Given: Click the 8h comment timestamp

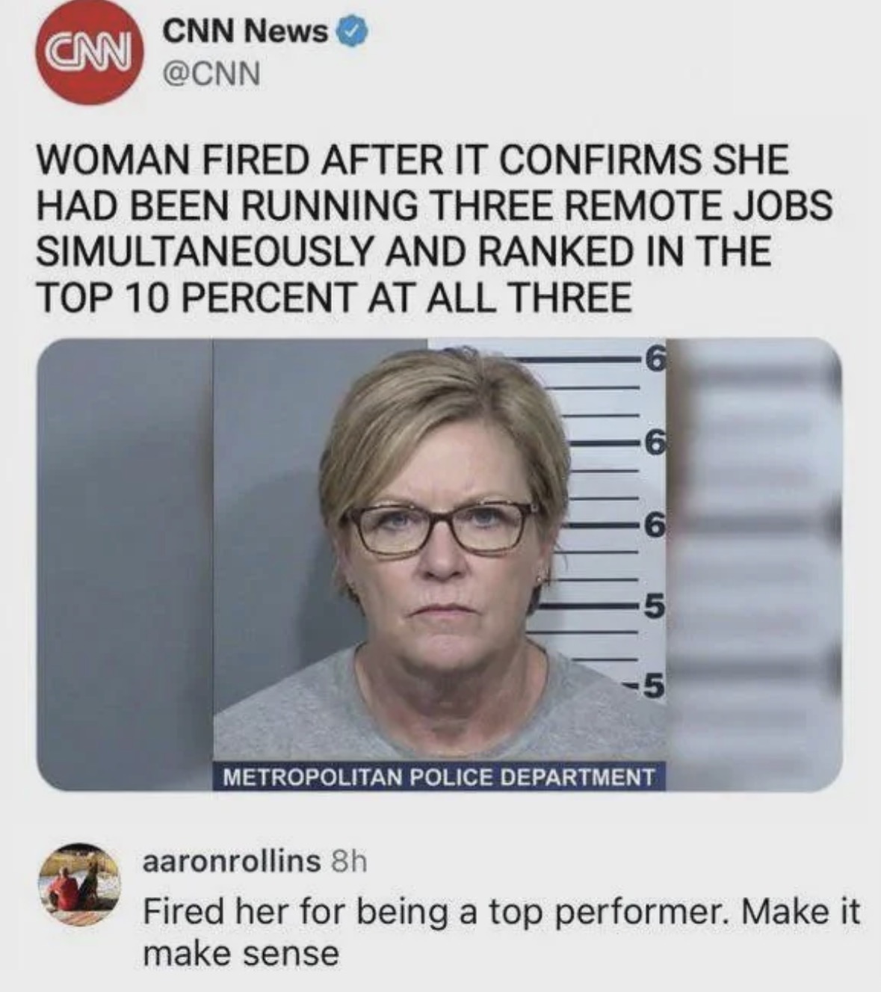Looking at the screenshot, I should [348, 862].
